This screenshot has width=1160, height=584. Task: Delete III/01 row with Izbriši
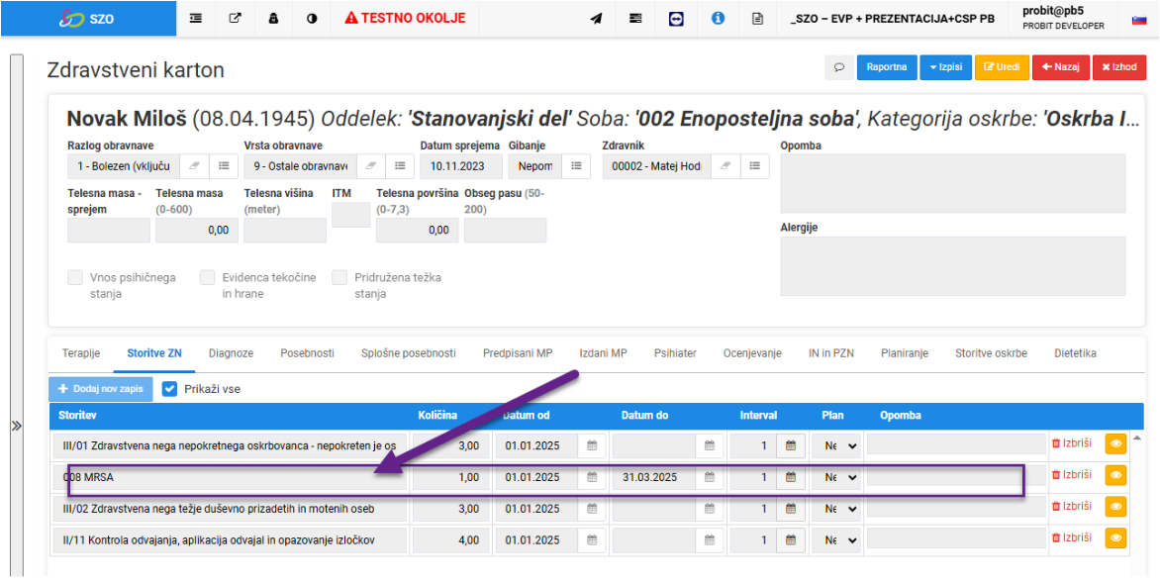point(1072,443)
